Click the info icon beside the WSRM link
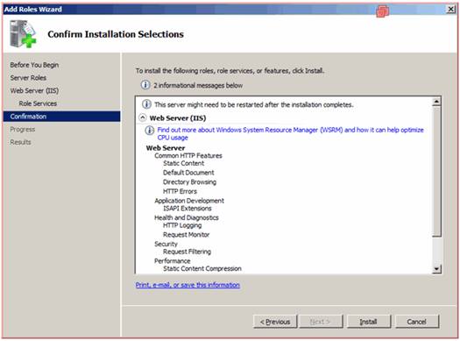 149,131
